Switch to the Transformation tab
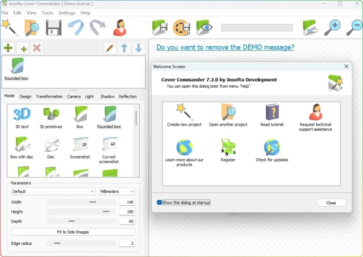363x257 pixels. (x=49, y=96)
